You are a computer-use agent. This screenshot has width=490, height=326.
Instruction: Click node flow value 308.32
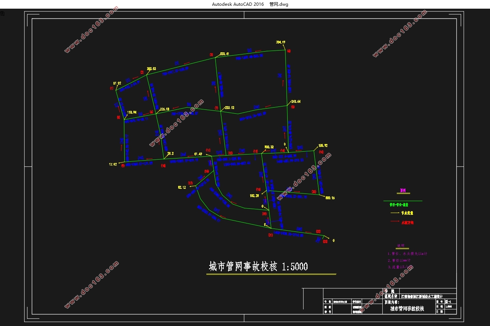tap(269, 147)
